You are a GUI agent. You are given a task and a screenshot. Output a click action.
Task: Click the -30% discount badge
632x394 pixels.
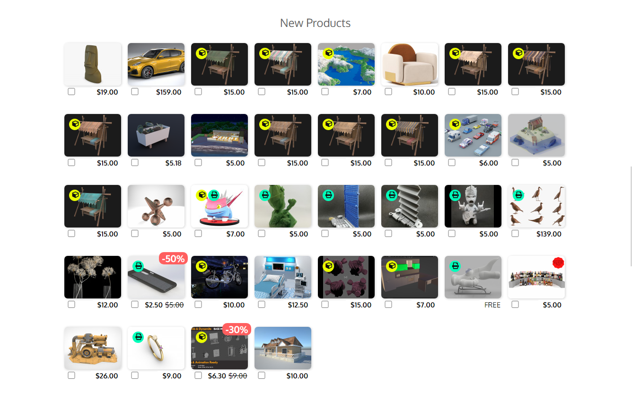point(237,330)
